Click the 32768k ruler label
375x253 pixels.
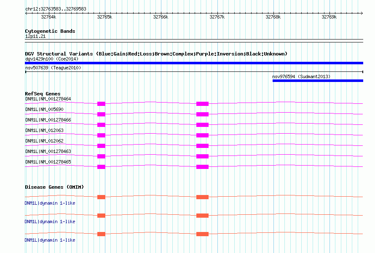pyautogui.click(x=273, y=17)
